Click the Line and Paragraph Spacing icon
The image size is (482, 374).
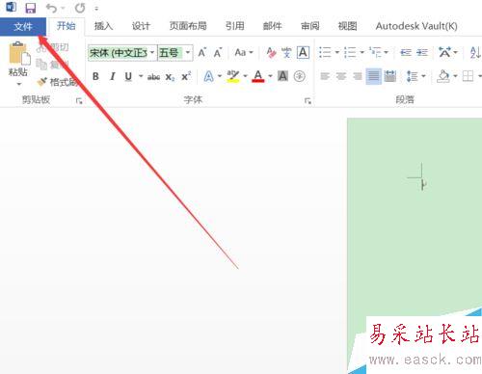(413, 76)
